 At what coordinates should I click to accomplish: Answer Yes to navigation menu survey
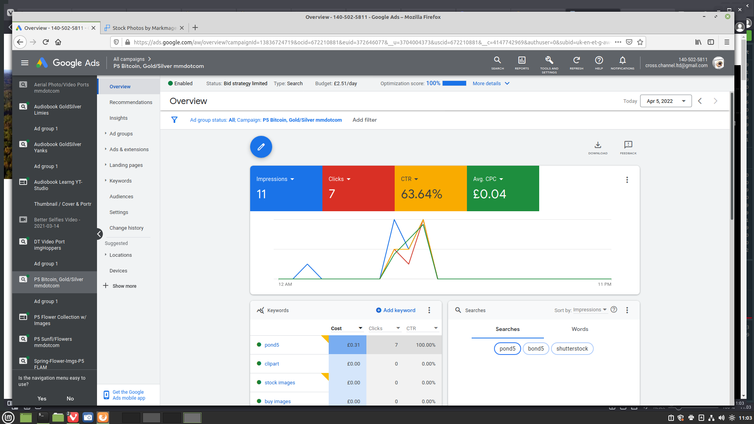[x=42, y=398]
